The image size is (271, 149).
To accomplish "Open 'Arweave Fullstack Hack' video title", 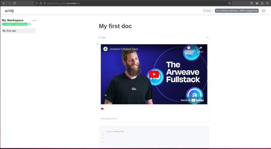I will 124,49.
